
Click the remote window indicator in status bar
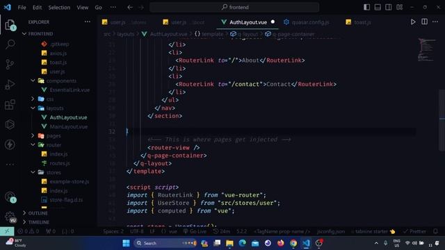tap(7, 231)
